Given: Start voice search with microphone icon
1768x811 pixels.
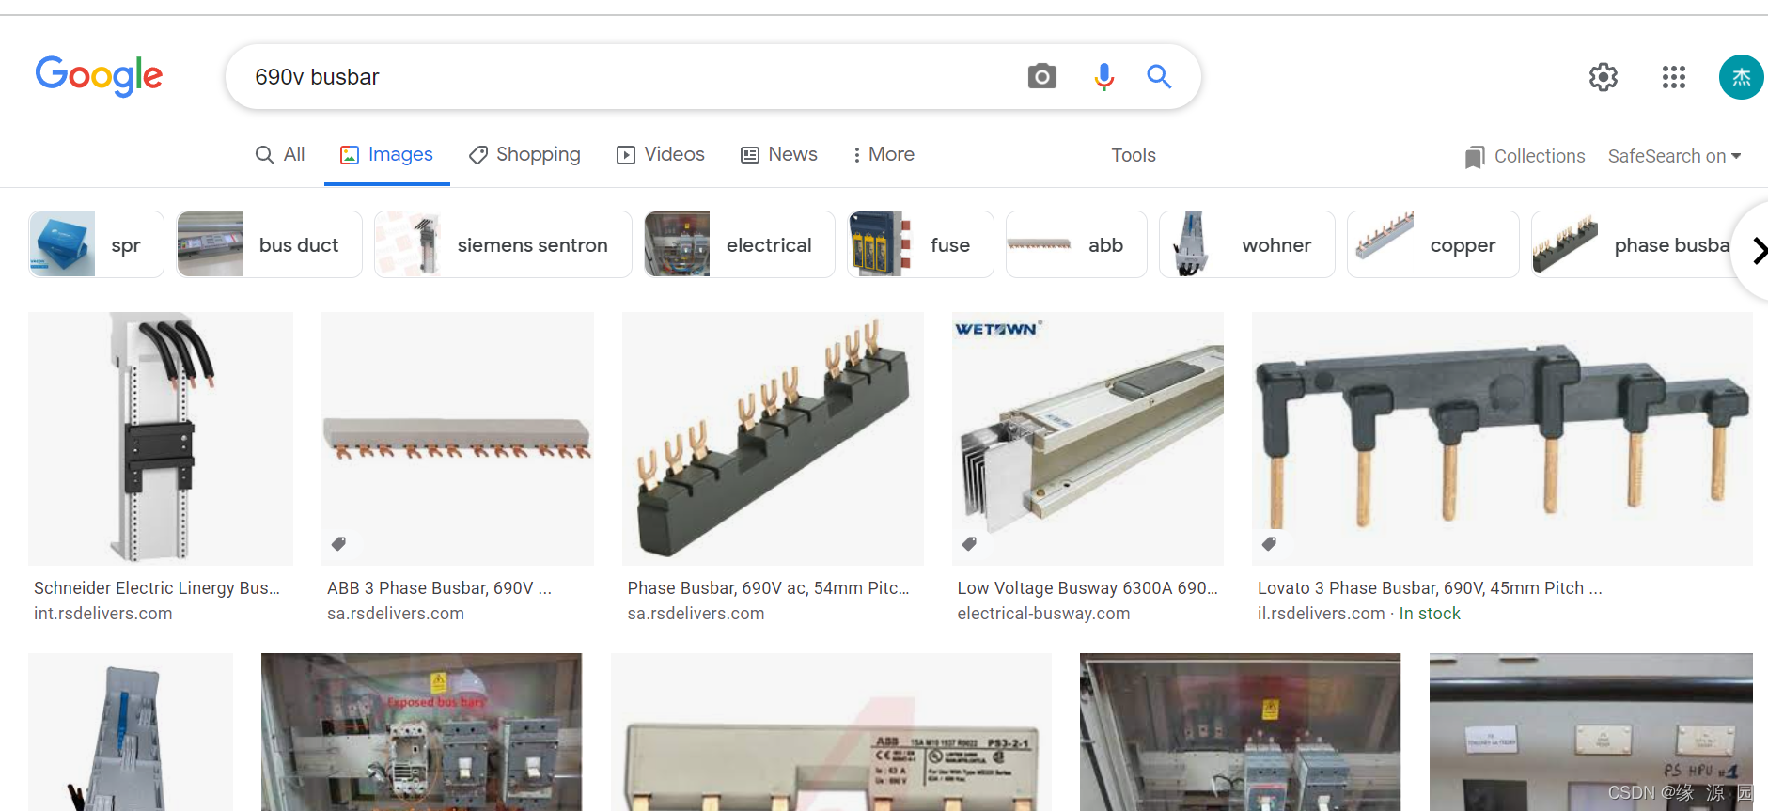Looking at the screenshot, I should 1104,76.
